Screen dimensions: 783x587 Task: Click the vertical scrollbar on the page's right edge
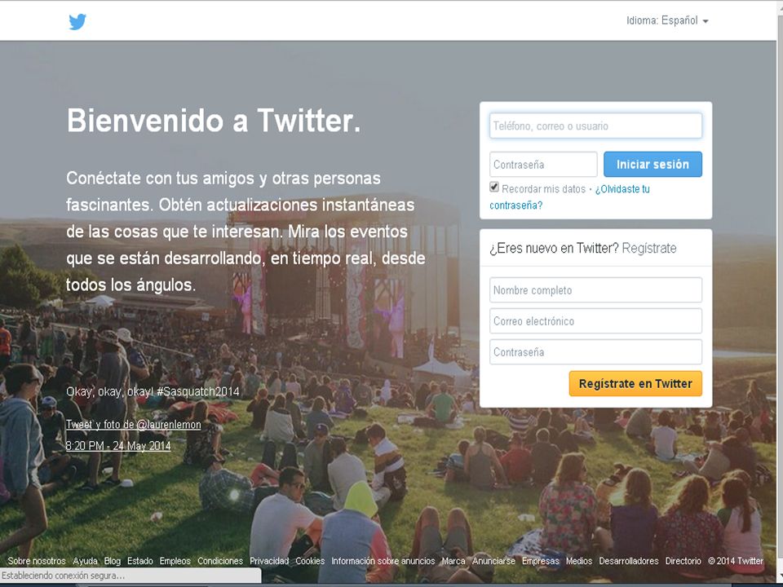click(x=780, y=293)
